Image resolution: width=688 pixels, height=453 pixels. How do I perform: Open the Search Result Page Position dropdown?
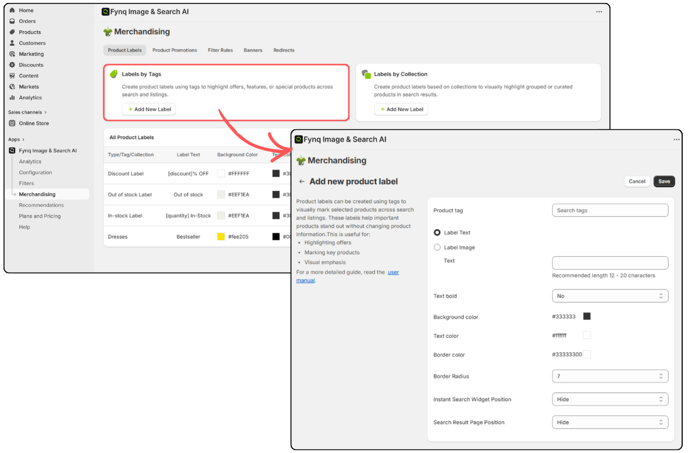610,422
